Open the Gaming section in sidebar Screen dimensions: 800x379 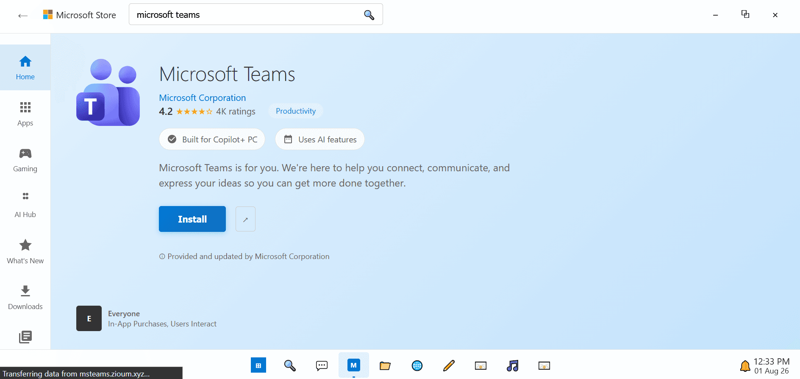[x=25, y=160]
